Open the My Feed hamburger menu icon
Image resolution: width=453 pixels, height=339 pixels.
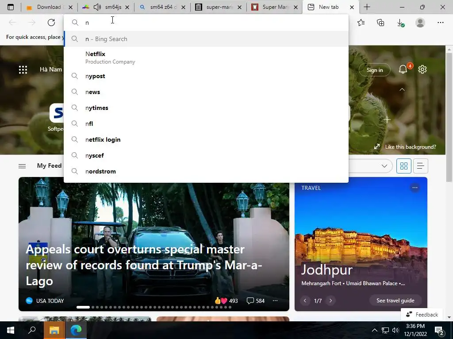[22, 166]
